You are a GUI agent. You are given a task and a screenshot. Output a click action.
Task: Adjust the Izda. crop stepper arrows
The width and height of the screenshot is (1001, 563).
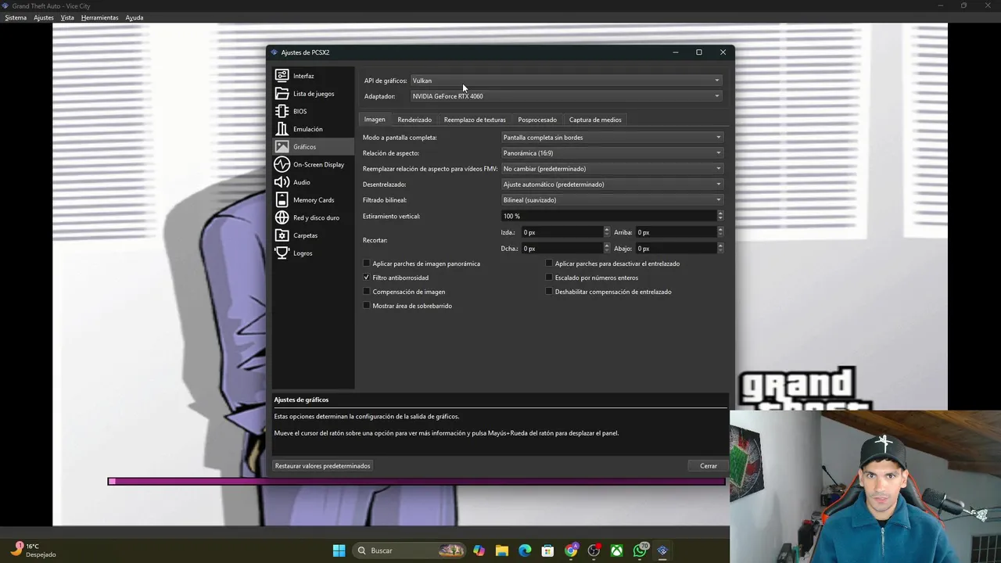tap(607, 232)
